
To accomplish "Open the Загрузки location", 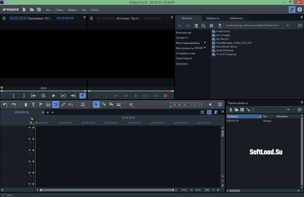I will tap(182, 64).
